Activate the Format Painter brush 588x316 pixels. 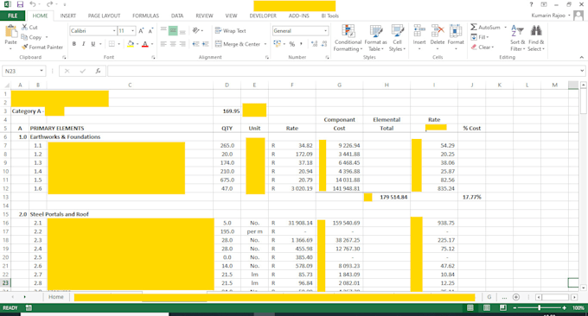[25, 47]
